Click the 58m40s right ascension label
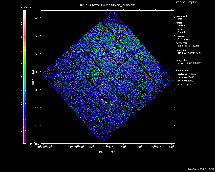The image size is (215, 172). [x=108, y=147]
